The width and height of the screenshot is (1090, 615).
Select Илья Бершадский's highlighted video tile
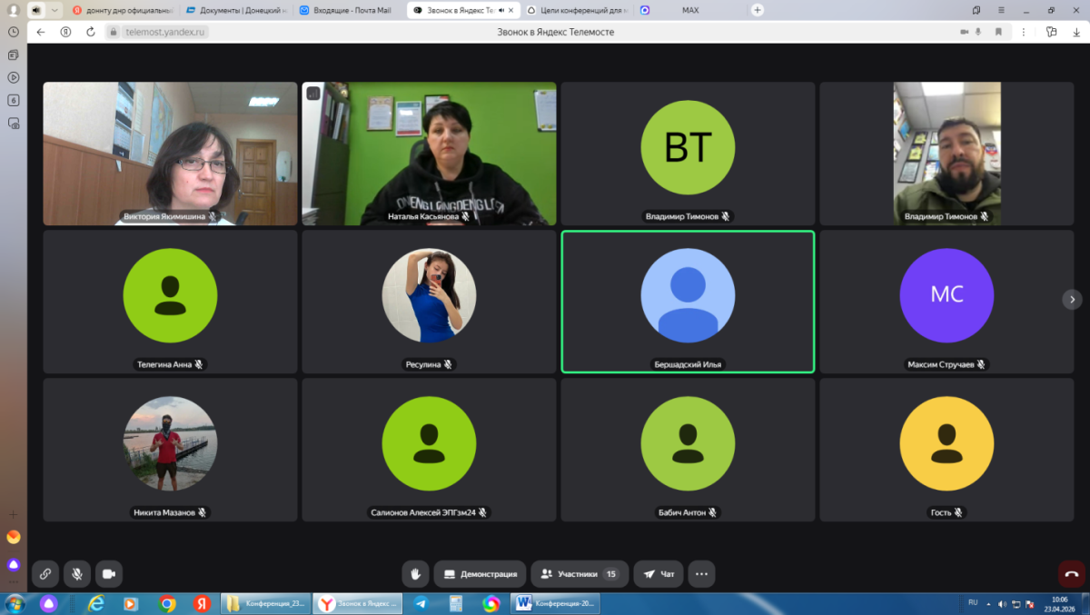(688, 302)
